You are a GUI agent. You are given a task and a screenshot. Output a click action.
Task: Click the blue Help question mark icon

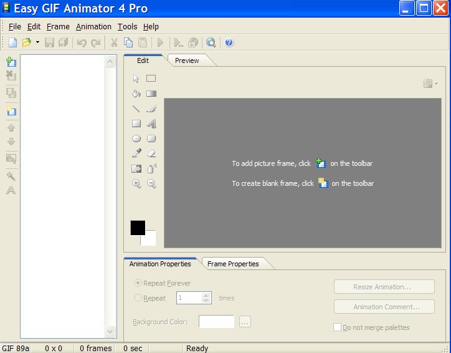pos(229,42)
